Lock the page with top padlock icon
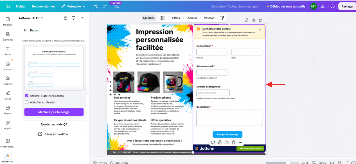 point(247,20)
